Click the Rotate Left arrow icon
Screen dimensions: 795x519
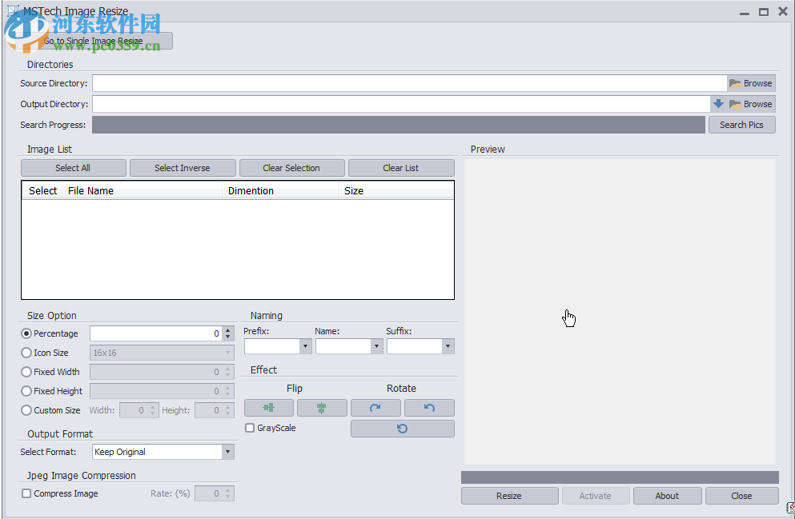[429, 408]
